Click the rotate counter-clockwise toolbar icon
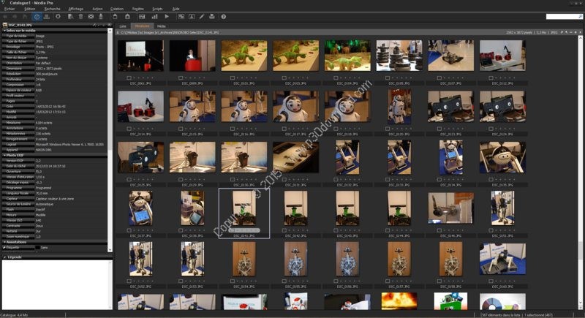Viewport: 585px width, 318px height. [115, 17]
